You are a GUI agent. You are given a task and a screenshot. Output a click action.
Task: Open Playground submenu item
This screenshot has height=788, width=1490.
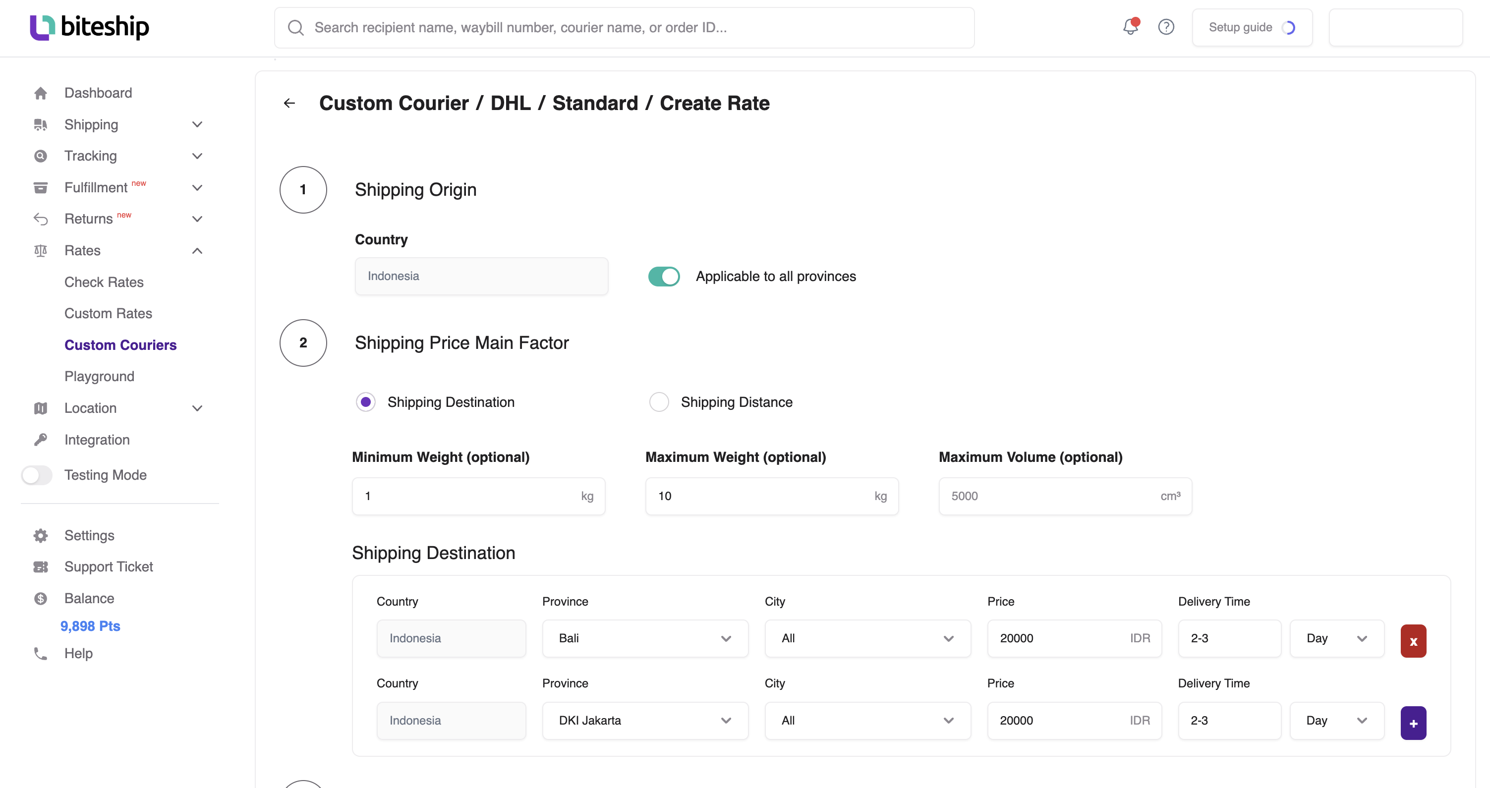(x=100, y=377)
